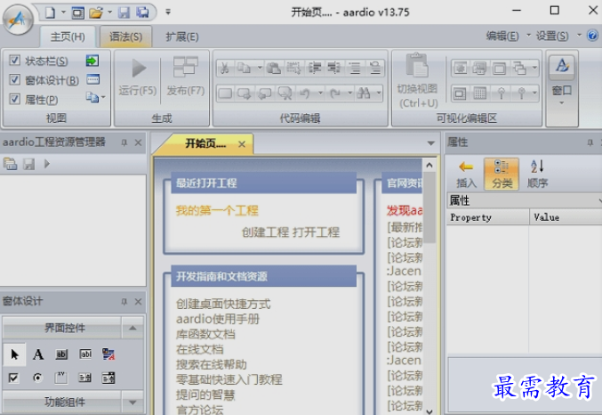Click the grid icon in 可视化编辑区
Viewport: 602px width, 415px height.
pos(479,94)
